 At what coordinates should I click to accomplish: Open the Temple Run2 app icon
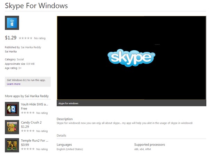[12, 145]
